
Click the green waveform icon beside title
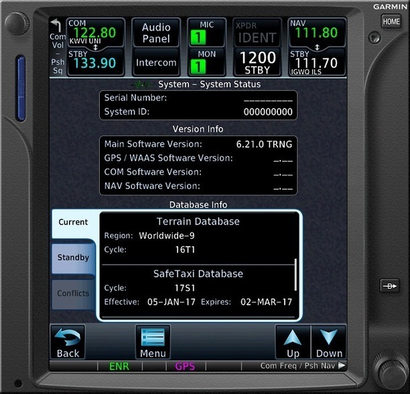pyautogui.click(x=142, y=84)
